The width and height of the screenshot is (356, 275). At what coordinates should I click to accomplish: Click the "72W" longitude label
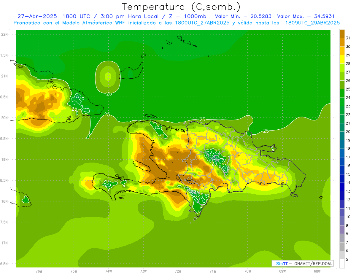tap(178, 271)
